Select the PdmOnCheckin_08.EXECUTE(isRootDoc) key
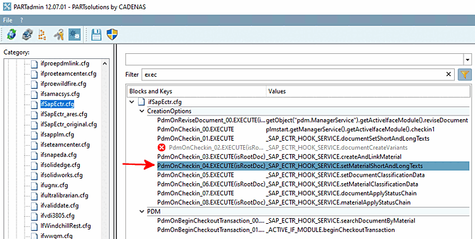 [x=211, y=202]
